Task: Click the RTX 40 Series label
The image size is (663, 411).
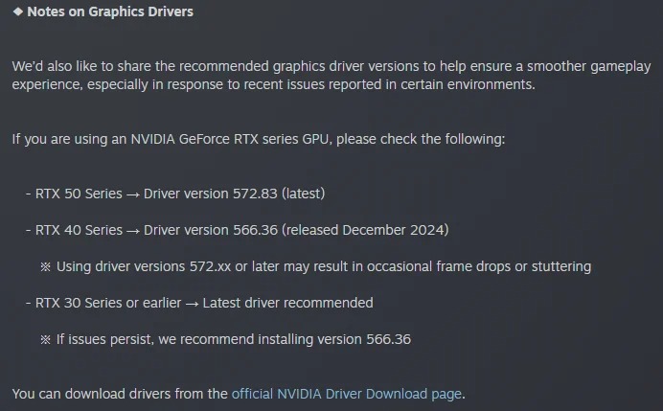Action: (79, 230)
